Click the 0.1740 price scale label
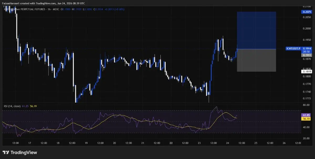This screenshot has width=315, height=159. 307,92
